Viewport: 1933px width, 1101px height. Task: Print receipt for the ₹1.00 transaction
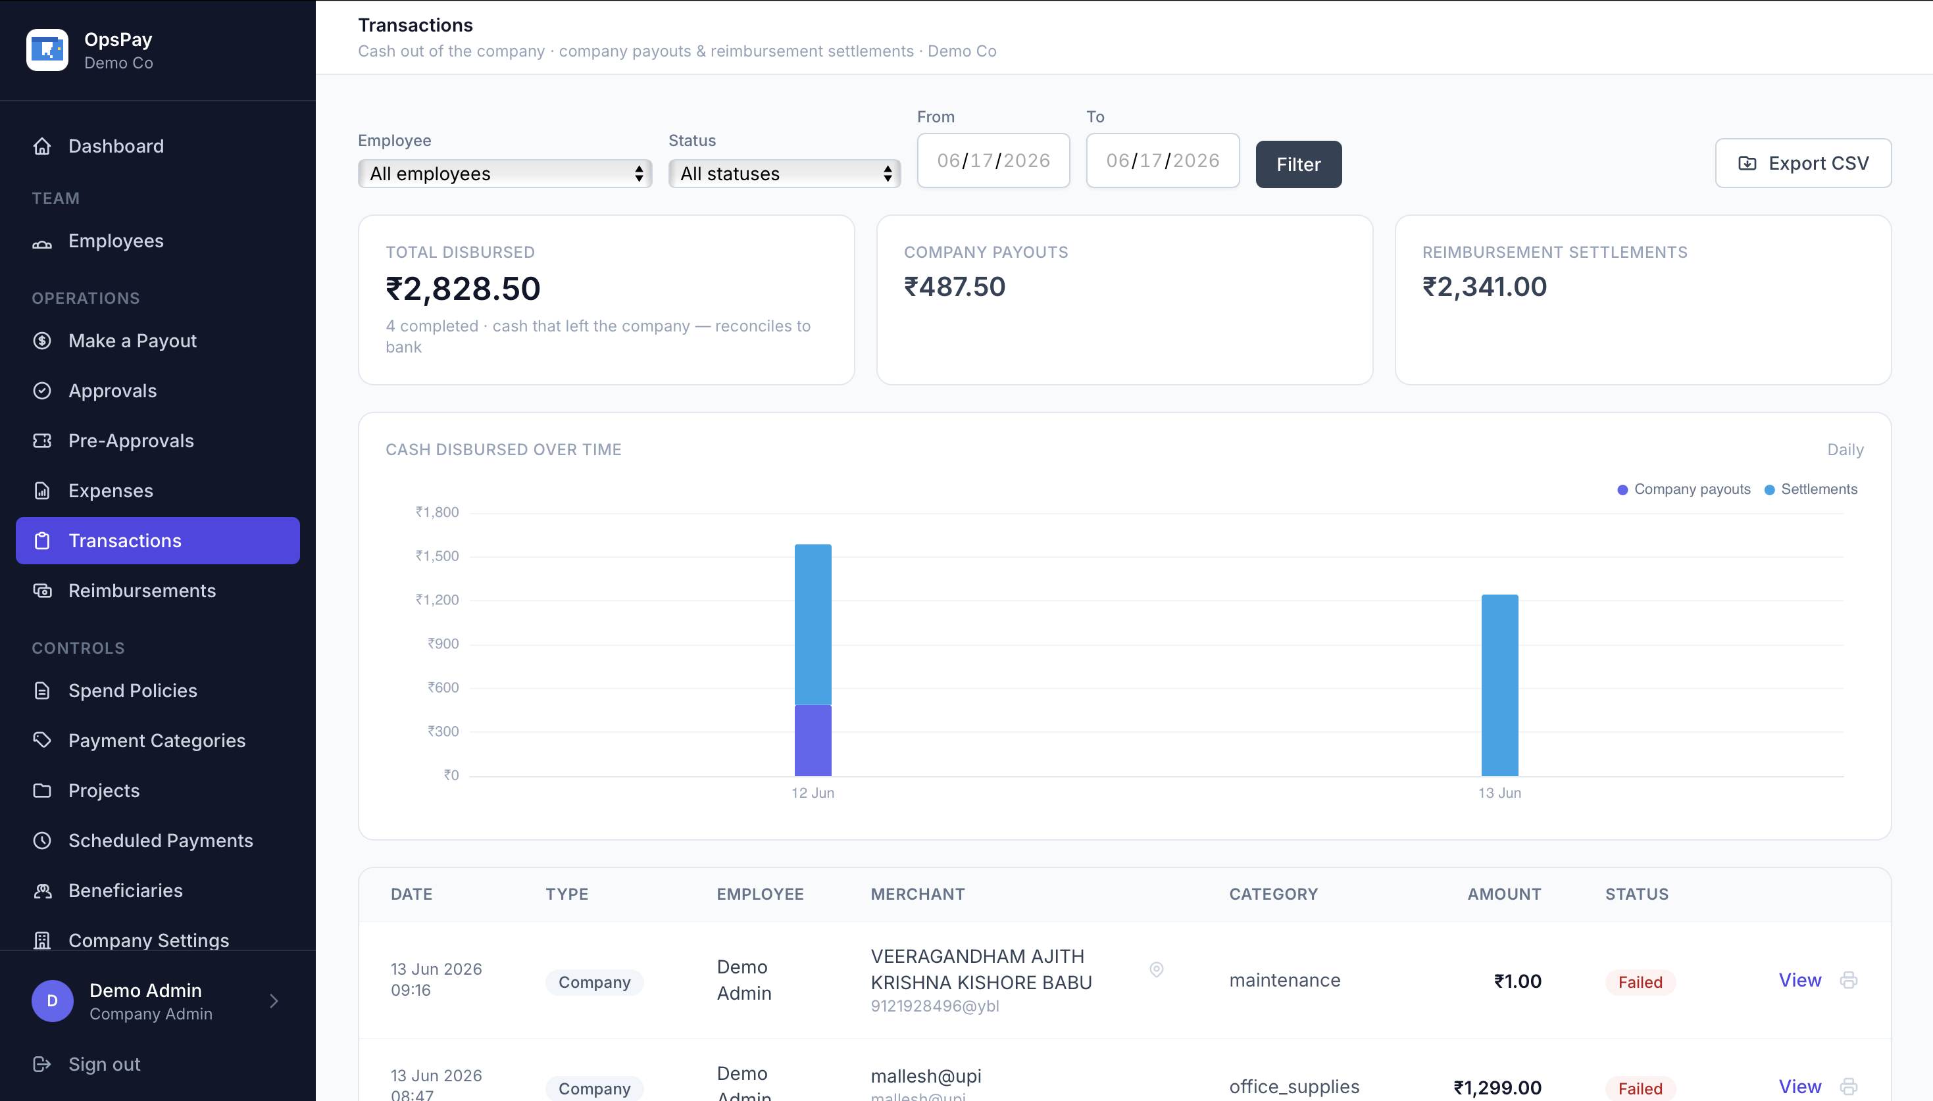pos(1848,980)
